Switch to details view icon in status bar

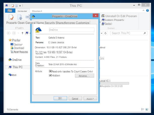coord(143,109)
